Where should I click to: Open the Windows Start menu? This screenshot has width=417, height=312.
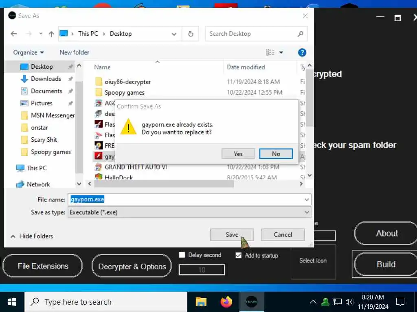(12, 302)
